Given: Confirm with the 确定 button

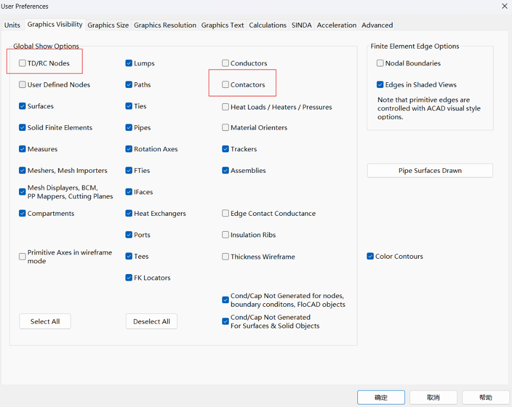Looking at the screenshot, I should pos(381,397).
